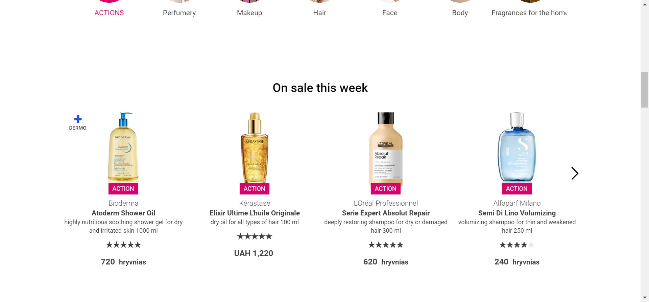Image resolution: width=649 pixels, height=302 pixels.
Task: Select the Hair category
Action: coord(319,13)
